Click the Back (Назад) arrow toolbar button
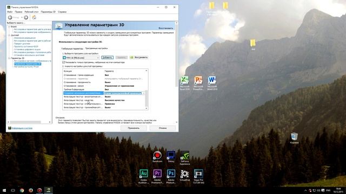The width and height of the screenshot is (346, 194). tap(10, 17)
